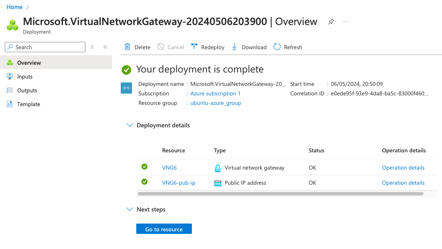Click the Home breadcrumb link
The image size is (442, 249).
pos(14,7)
